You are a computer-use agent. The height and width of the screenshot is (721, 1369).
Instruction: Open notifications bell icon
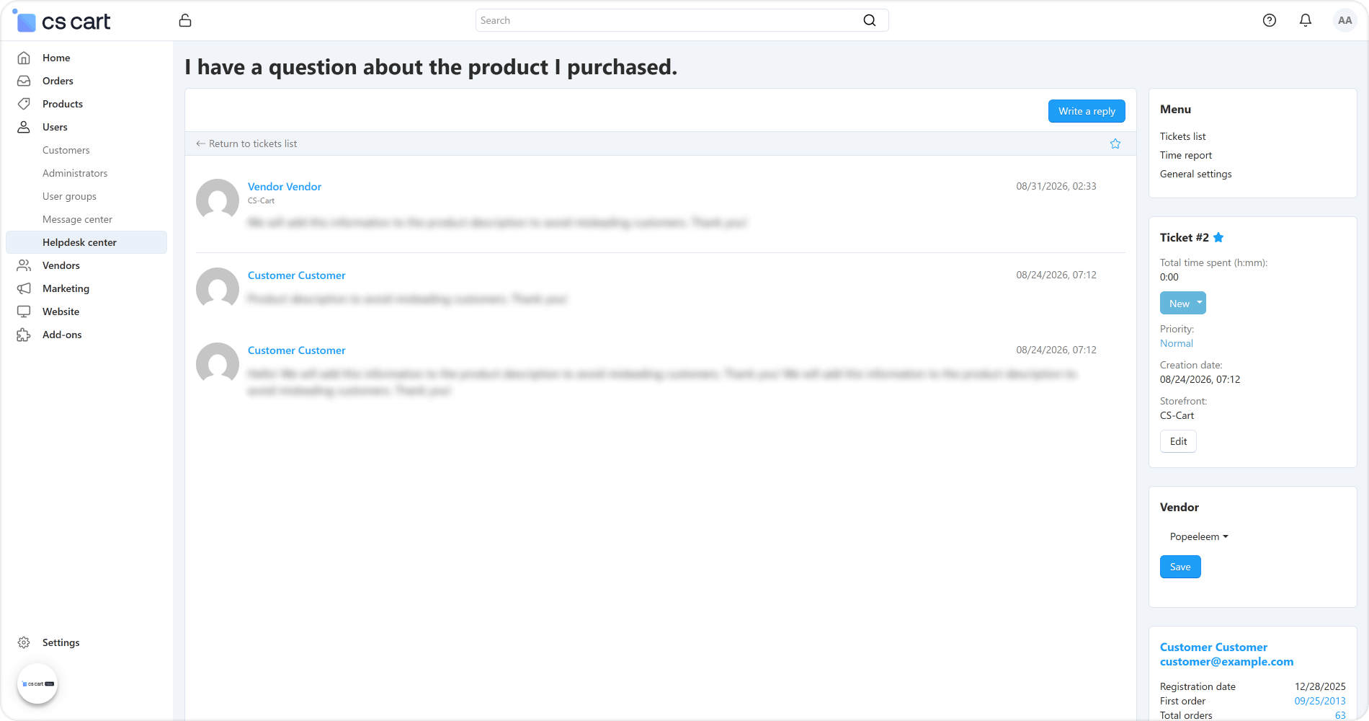[x=1306, y=20]
